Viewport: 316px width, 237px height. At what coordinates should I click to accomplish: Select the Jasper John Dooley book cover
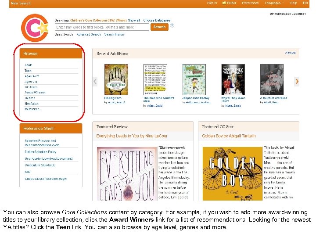[194, 79]
